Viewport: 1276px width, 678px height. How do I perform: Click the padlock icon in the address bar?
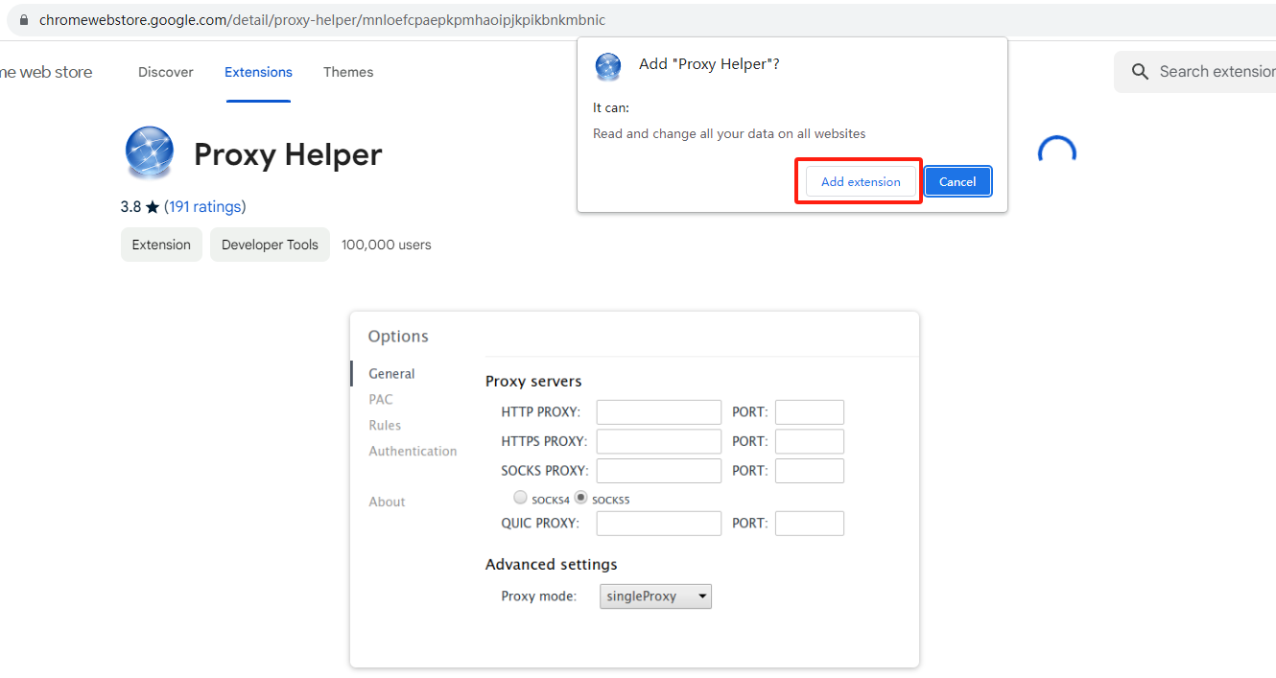point(24,19)
